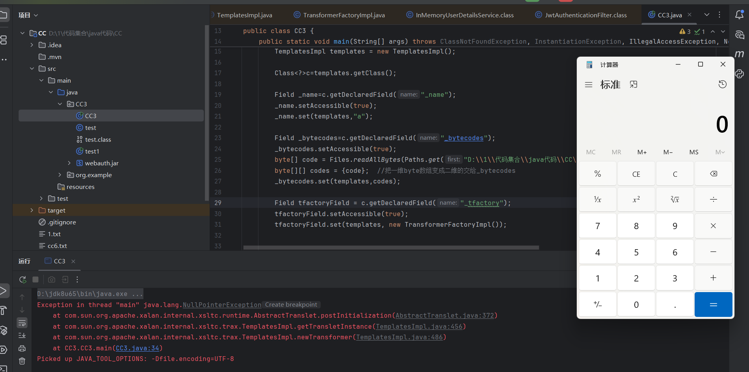Open the Notifications bell panel
The height and width of the screenshot is (372, 749).
(x=739, y=15)
